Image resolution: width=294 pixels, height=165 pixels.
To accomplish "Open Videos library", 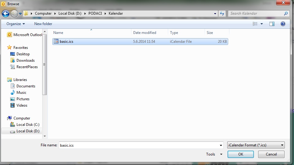I will pyautogui.click(x=22, y=105).
